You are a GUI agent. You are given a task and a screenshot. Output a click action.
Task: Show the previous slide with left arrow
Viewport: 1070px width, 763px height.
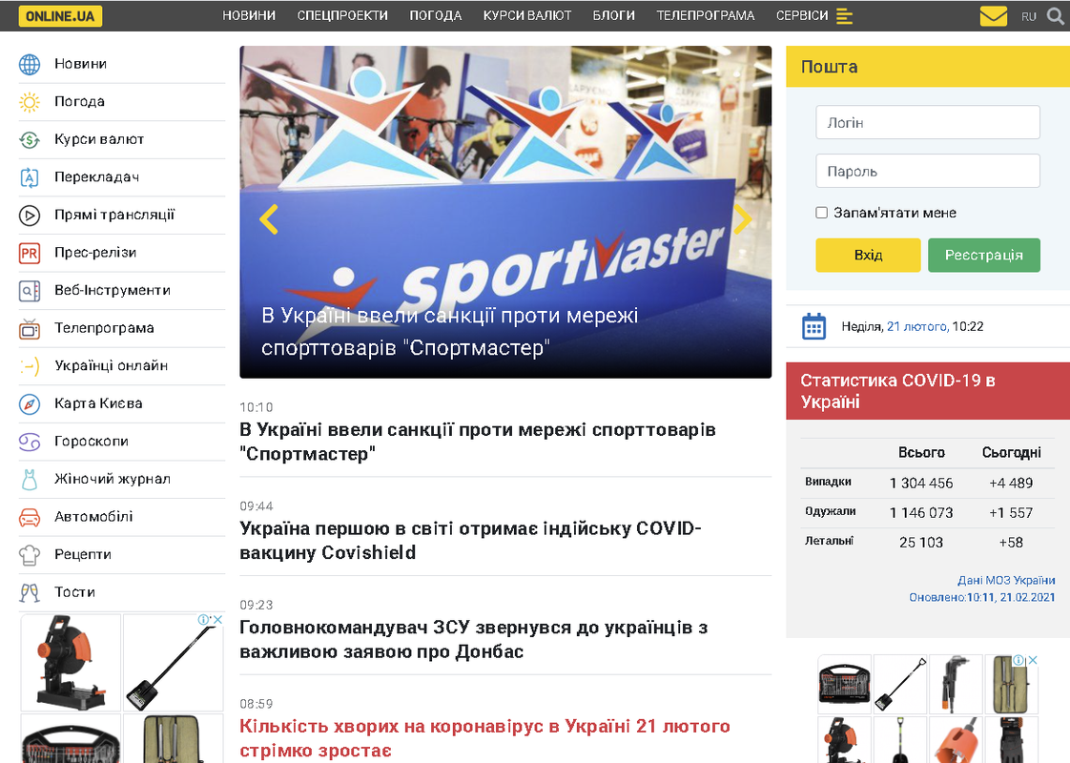[x=269, y=219]
